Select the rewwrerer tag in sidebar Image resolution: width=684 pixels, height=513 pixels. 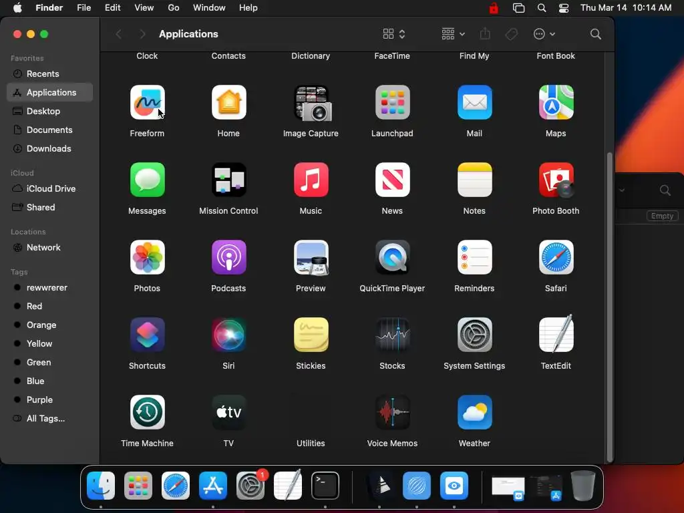pyautogui.click(x=49, y=287)
